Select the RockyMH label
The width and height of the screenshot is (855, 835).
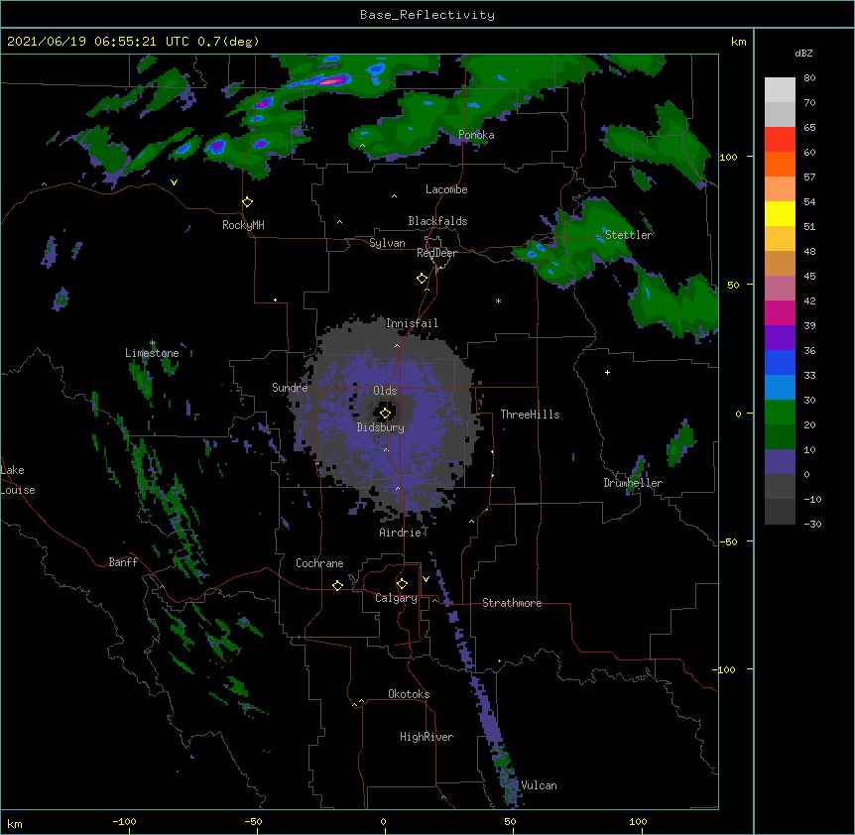(243, 225)
